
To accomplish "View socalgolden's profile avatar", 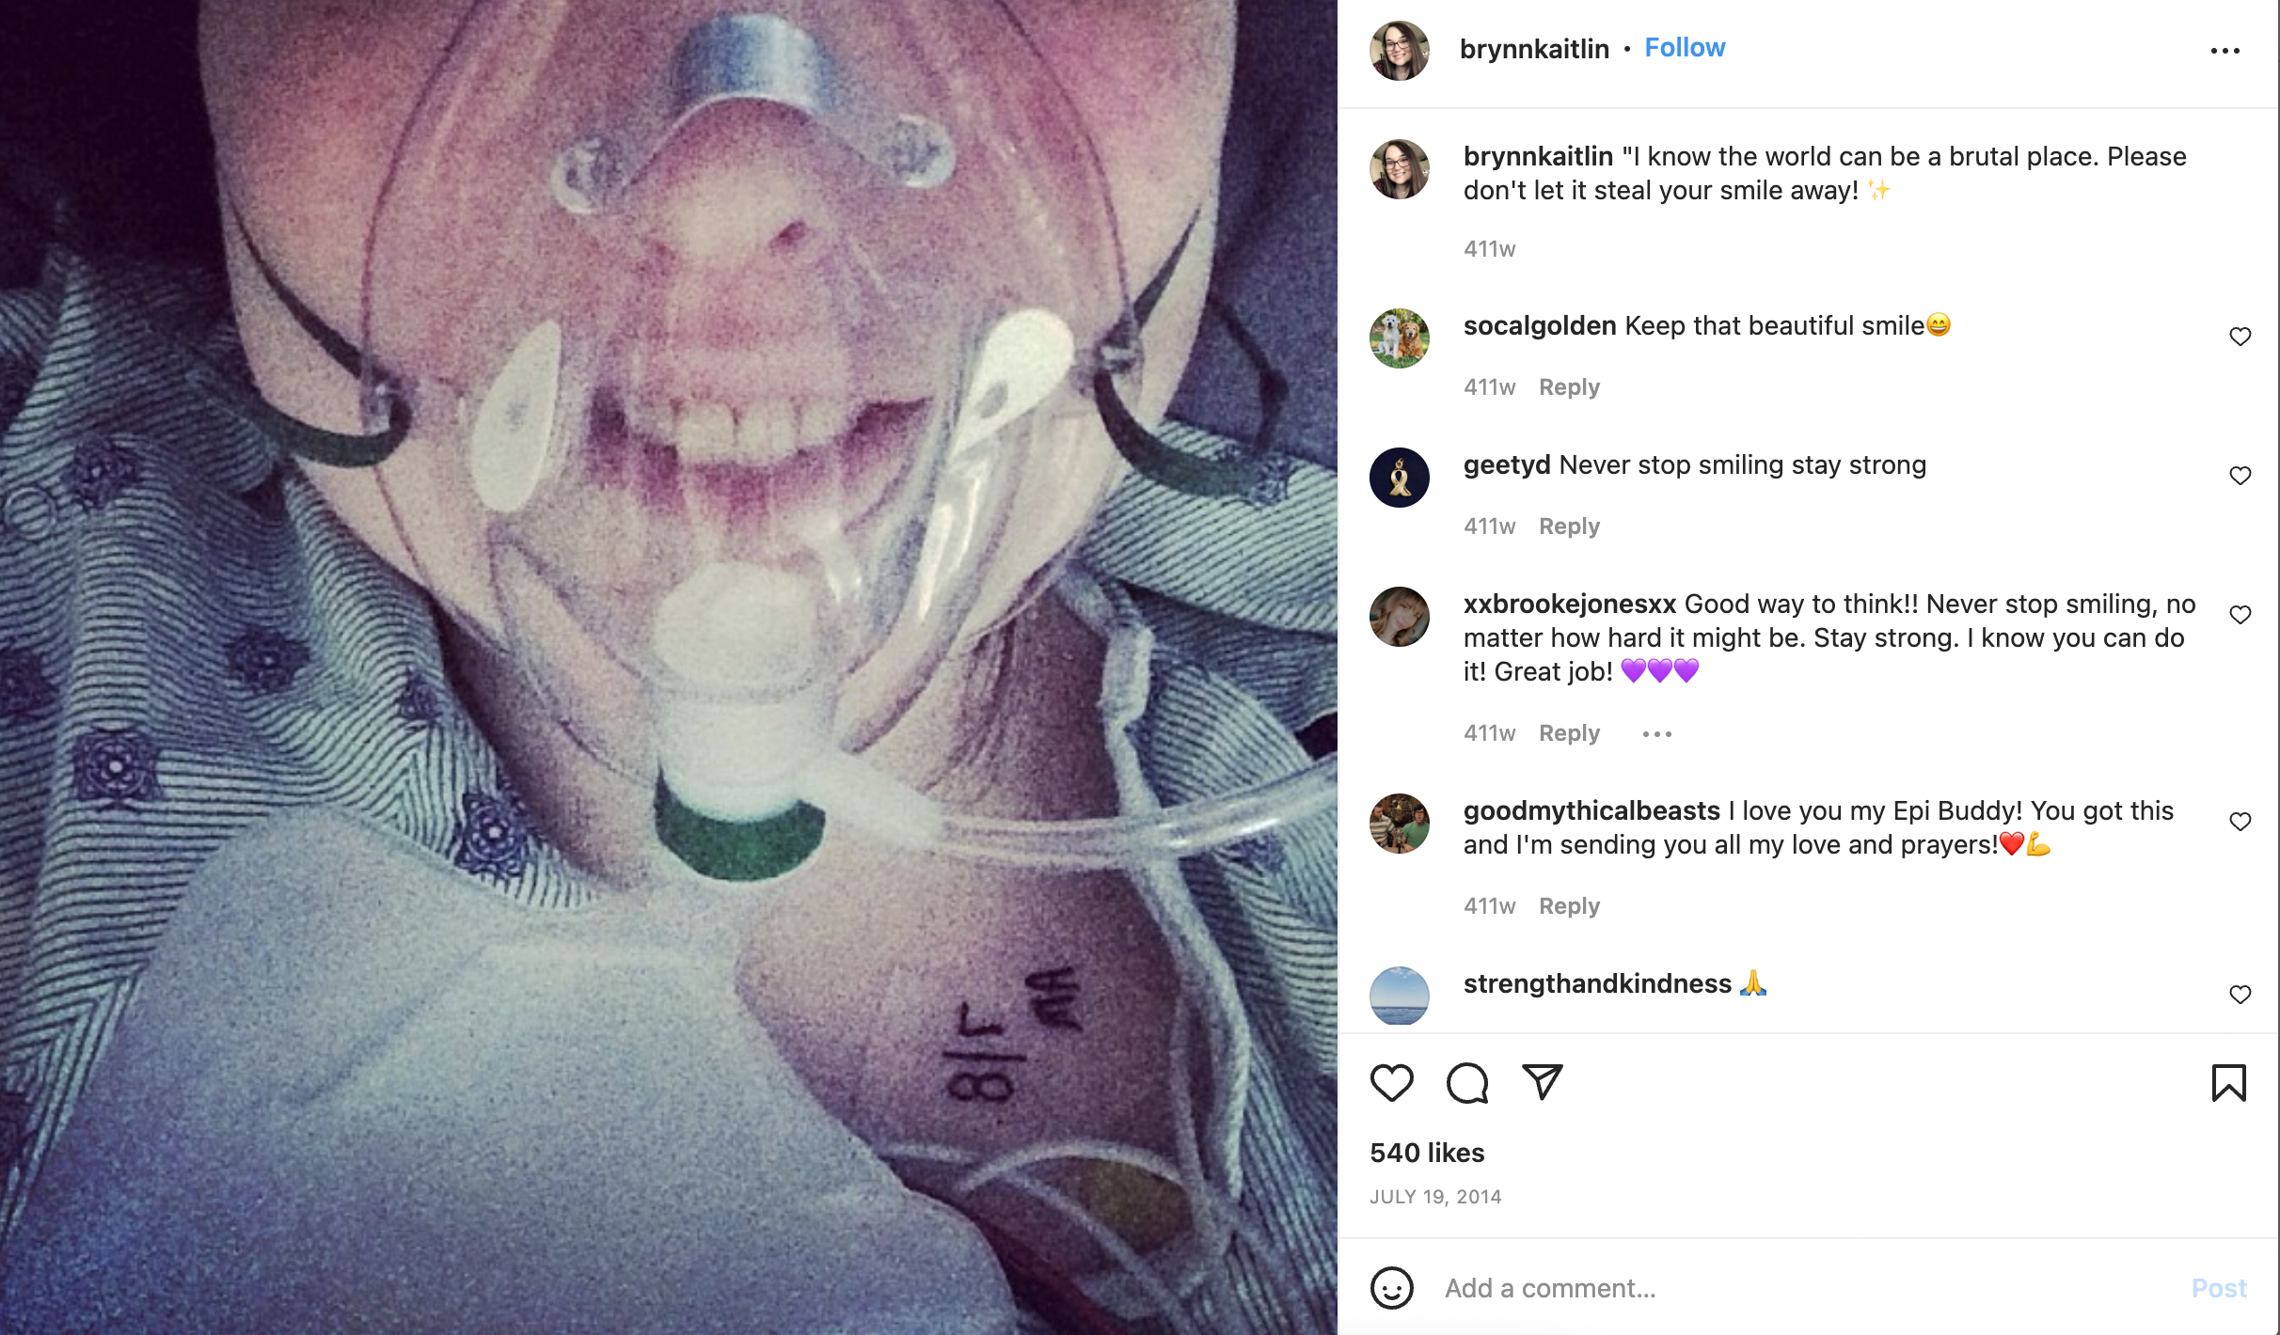I will (x=1400, y=338).
